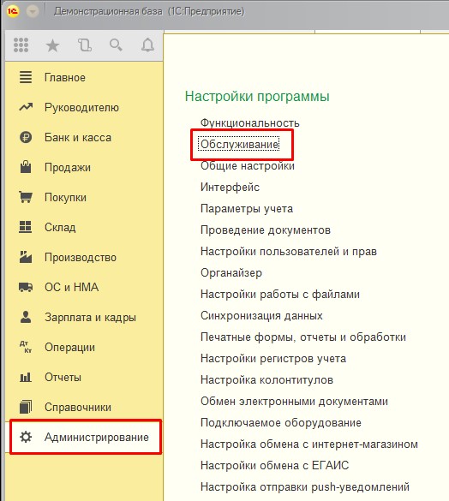The image size is (449, 501).
Task: Open the Функциональность settings link
Action: click(x=249, y=123)
